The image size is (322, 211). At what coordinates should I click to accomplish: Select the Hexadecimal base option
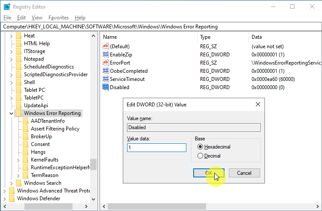coord(200,147)
